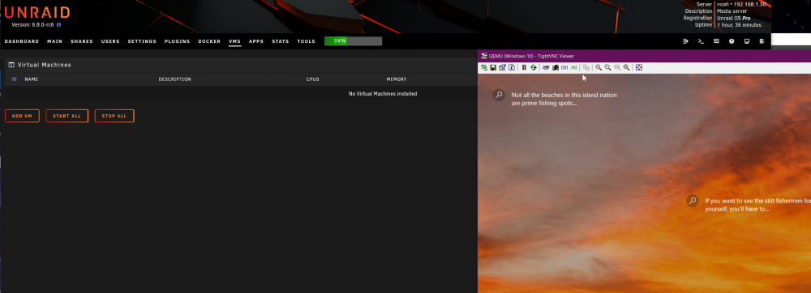
Task: Select auto zoom in TightVNC toolbar
Action: point(626,67)
